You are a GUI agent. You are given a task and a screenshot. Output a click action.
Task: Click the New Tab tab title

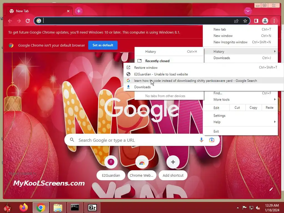(22, 11)
